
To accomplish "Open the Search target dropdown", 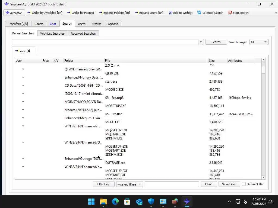I will click(259, 42).
